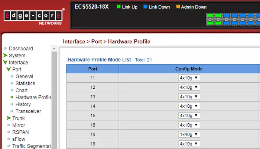This screenshot has width=260, height=149.
Task: Open the Config Mode dropdown for port 12
Action: point(189,87)
